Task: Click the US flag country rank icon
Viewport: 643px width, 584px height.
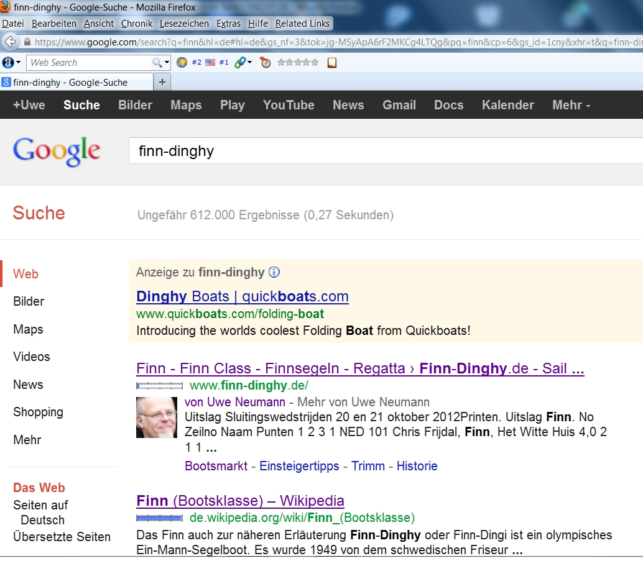Action: [x=210, y=62]
